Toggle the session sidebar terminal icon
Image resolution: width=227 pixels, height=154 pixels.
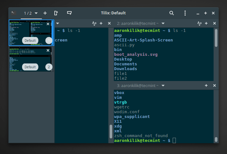coord(13,13)
